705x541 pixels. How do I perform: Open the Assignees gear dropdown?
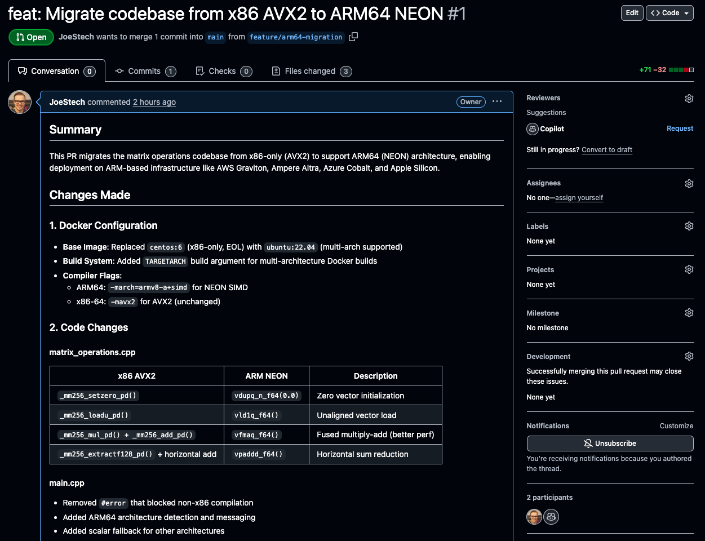(x=689, y=183)
